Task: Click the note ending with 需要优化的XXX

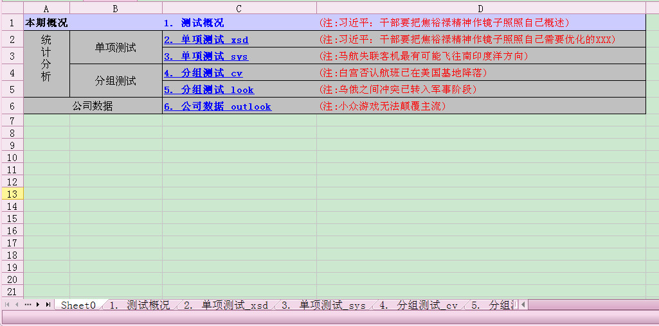Action: tap(467, 39)
